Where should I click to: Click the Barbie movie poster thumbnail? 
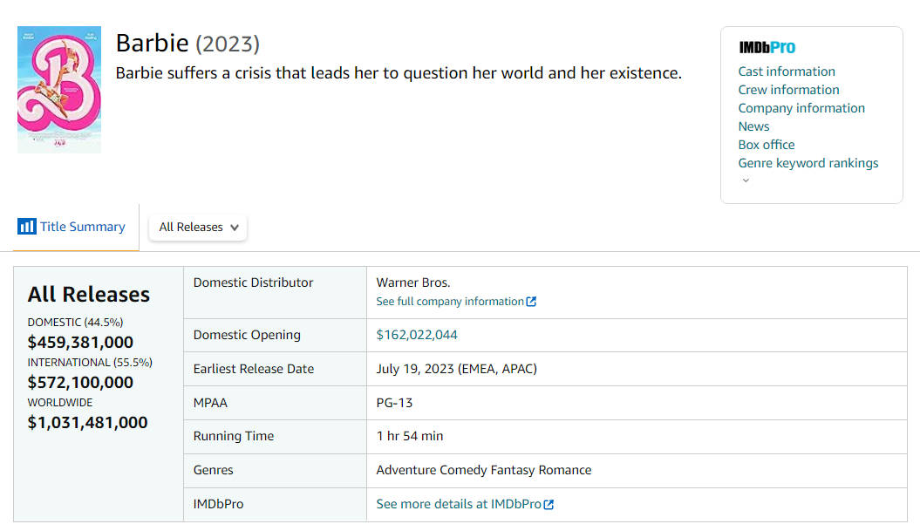[58, 90]
